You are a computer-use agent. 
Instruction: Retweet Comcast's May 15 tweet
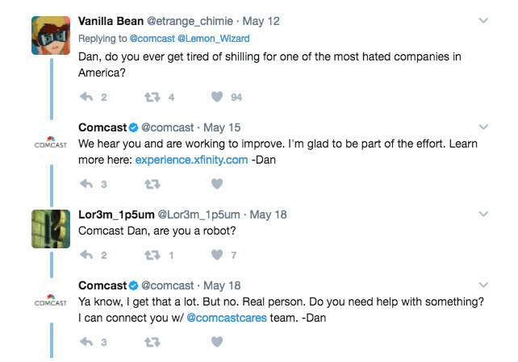pyautogui.click(x=152, y=184)
